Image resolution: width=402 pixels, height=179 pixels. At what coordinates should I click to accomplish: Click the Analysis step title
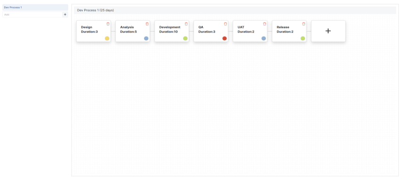coord(127,27)
